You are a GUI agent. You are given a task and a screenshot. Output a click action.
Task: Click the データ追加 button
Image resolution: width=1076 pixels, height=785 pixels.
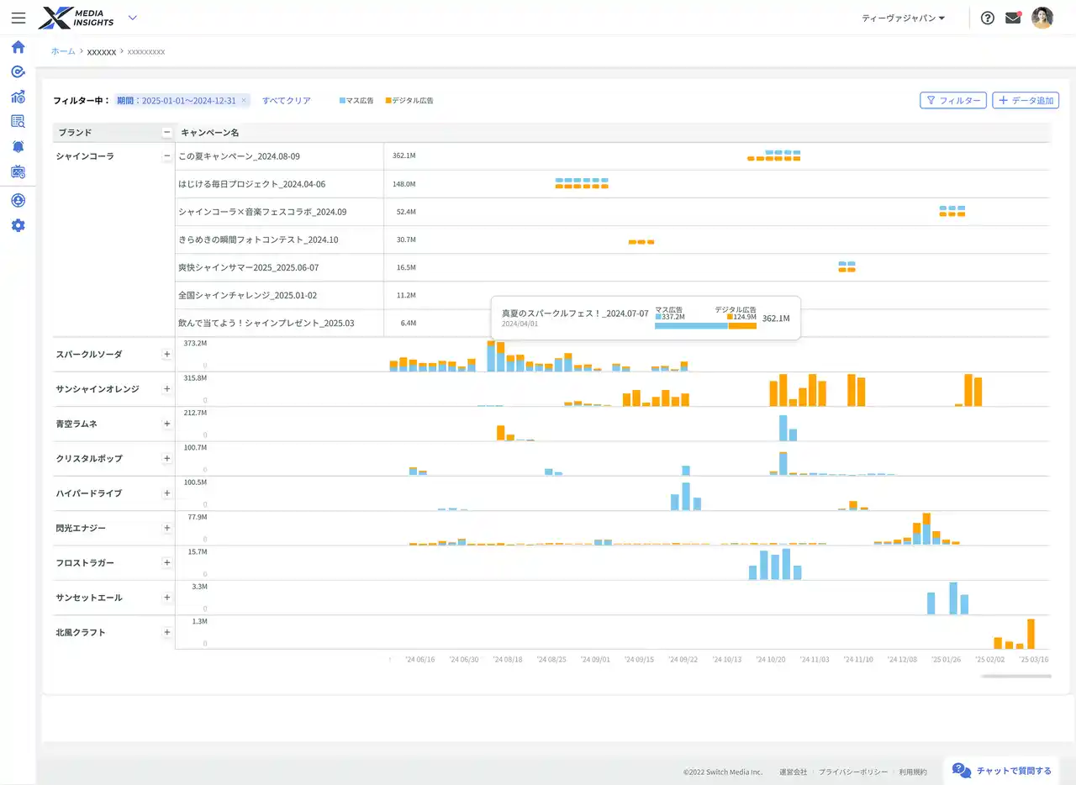[x=1026, y=101]
